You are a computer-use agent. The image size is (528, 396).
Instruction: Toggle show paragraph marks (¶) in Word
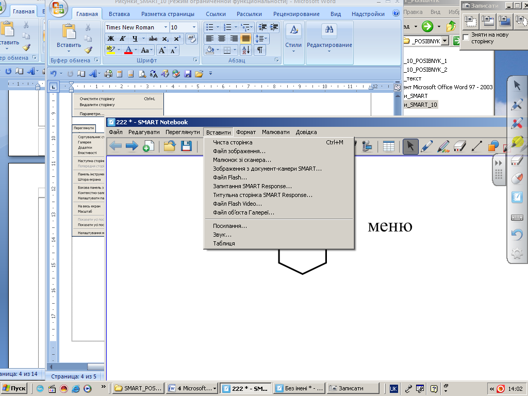[260, 50]
